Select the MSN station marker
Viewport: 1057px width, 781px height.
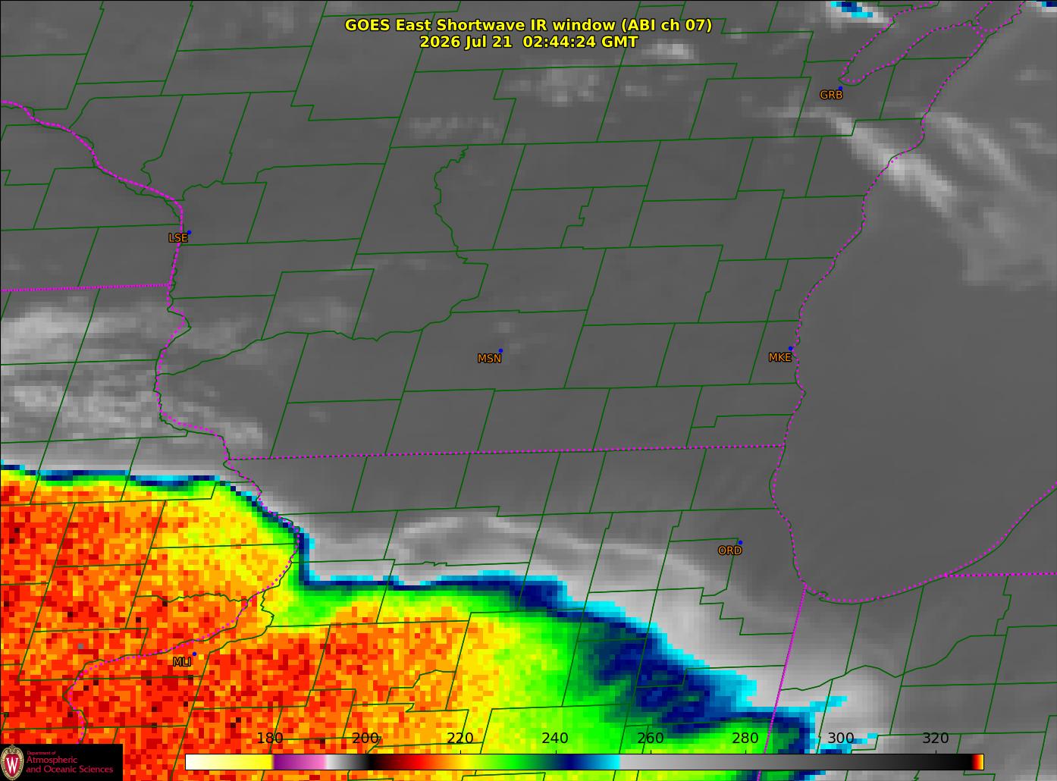coord(500,351)
